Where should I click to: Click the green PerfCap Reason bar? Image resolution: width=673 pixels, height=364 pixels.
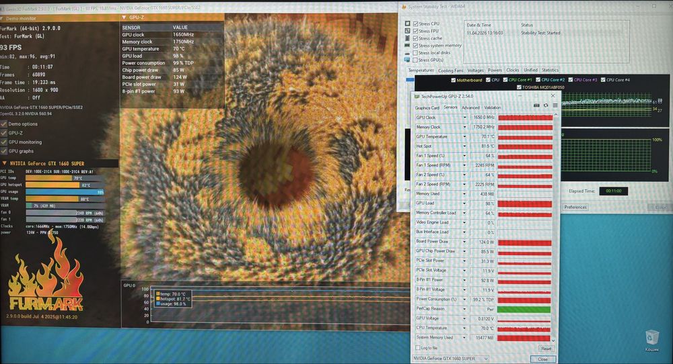click(524, 309)
